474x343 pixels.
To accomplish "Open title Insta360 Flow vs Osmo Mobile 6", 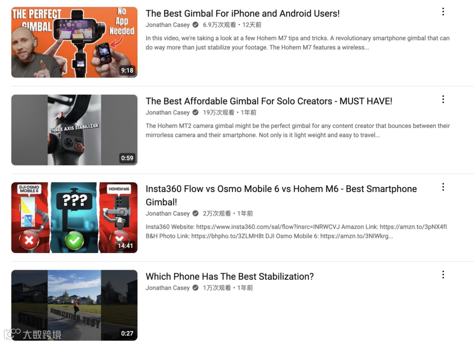I will 281,196.
